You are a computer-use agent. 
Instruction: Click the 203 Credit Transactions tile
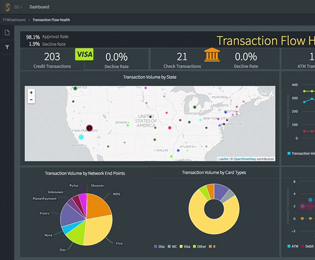pos(52,60)
